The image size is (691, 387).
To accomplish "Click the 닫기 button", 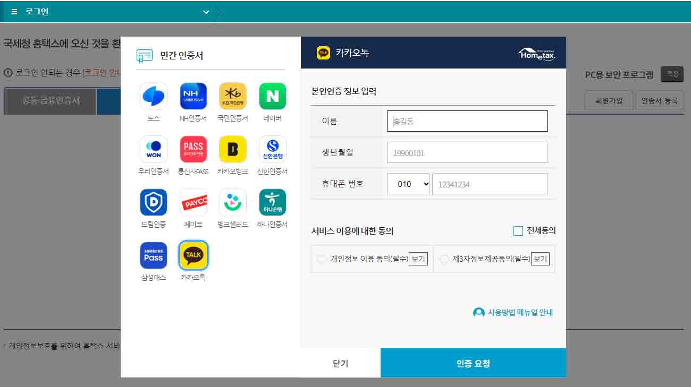I will (340, 363).
